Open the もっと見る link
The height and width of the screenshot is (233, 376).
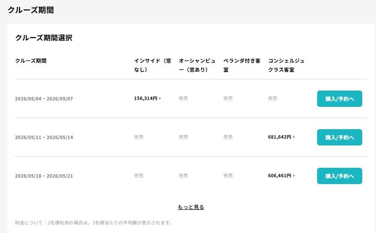(191, 207)
